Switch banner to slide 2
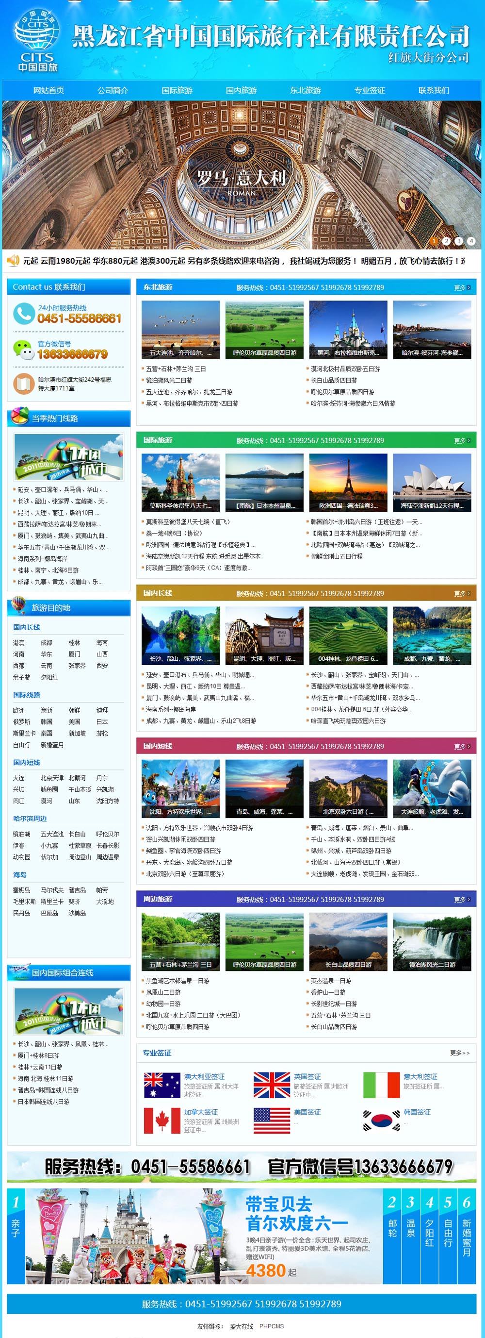Viewport: 485px width, 1338px height. [446, 241]
